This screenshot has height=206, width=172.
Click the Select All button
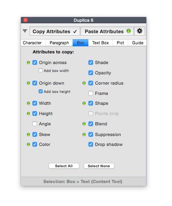(x=64, y=166)
